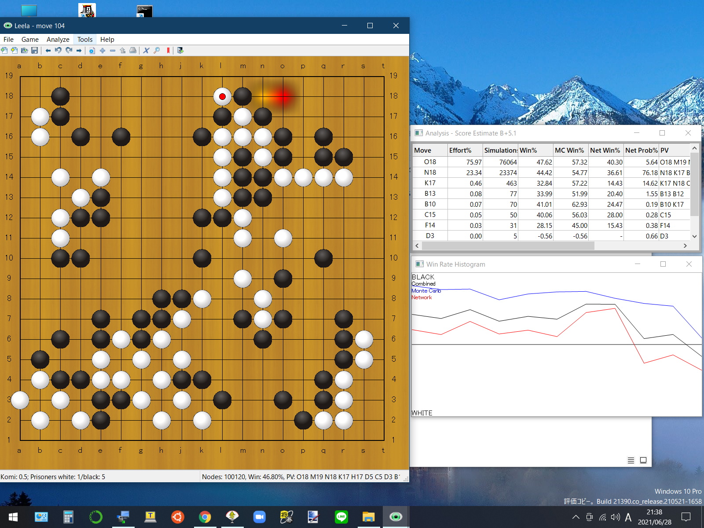Click the analysis table scroll-right arrow
This screenshot has width=704, height=528.
click(x=685, y=246)
